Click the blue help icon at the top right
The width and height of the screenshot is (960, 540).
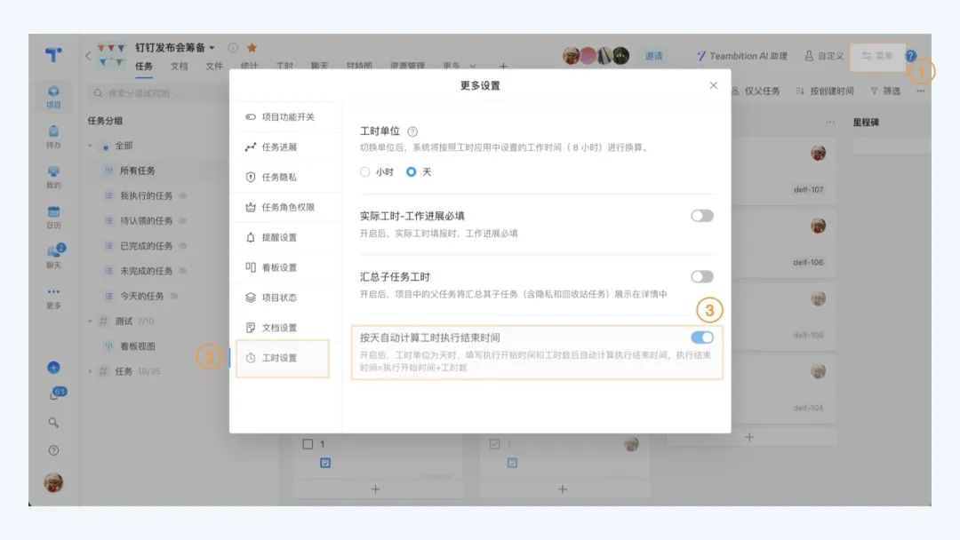click(911, 56)
